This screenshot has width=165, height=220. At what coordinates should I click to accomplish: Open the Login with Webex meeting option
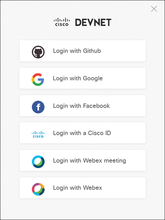tap(82, 160)
